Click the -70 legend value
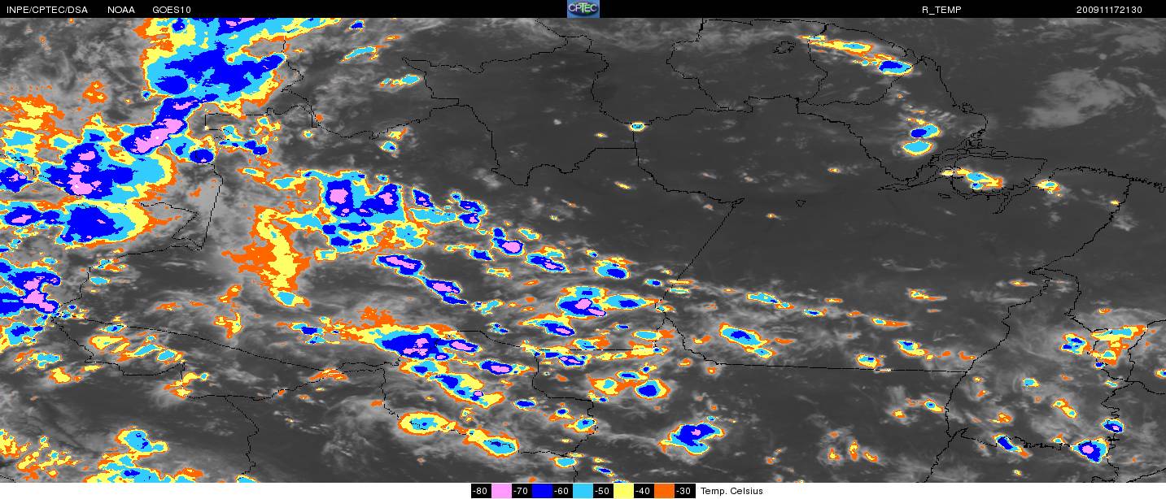The height and width of the screenshot is (499, 1166). point(521,491)
